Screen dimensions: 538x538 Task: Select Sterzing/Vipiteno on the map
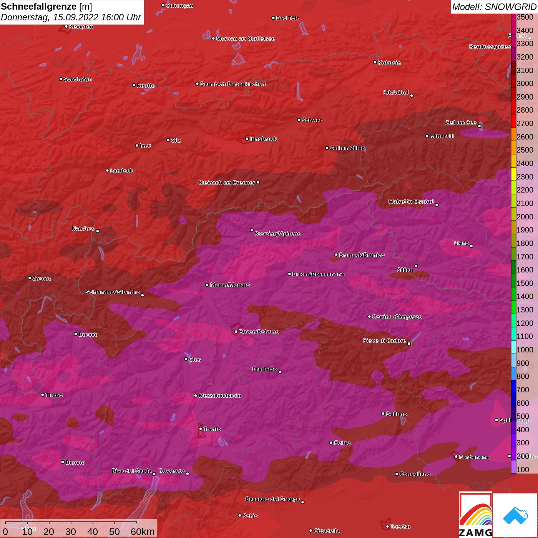tap(277, 234)
